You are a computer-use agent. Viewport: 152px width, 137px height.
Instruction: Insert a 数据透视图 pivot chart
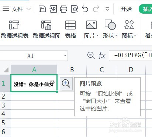[x=46, y=29]
